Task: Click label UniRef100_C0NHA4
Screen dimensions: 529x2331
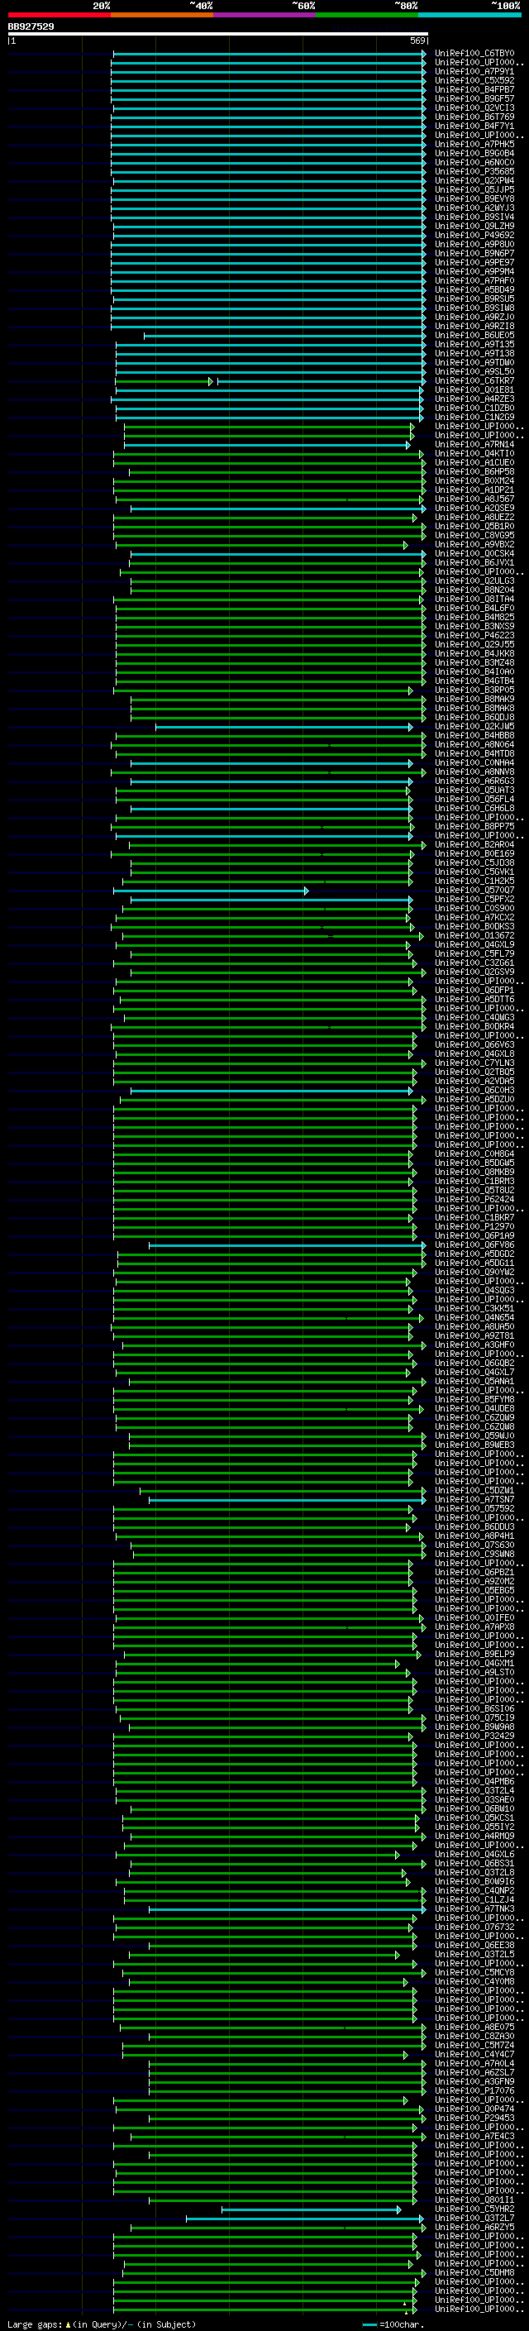Action: [474, 763]
